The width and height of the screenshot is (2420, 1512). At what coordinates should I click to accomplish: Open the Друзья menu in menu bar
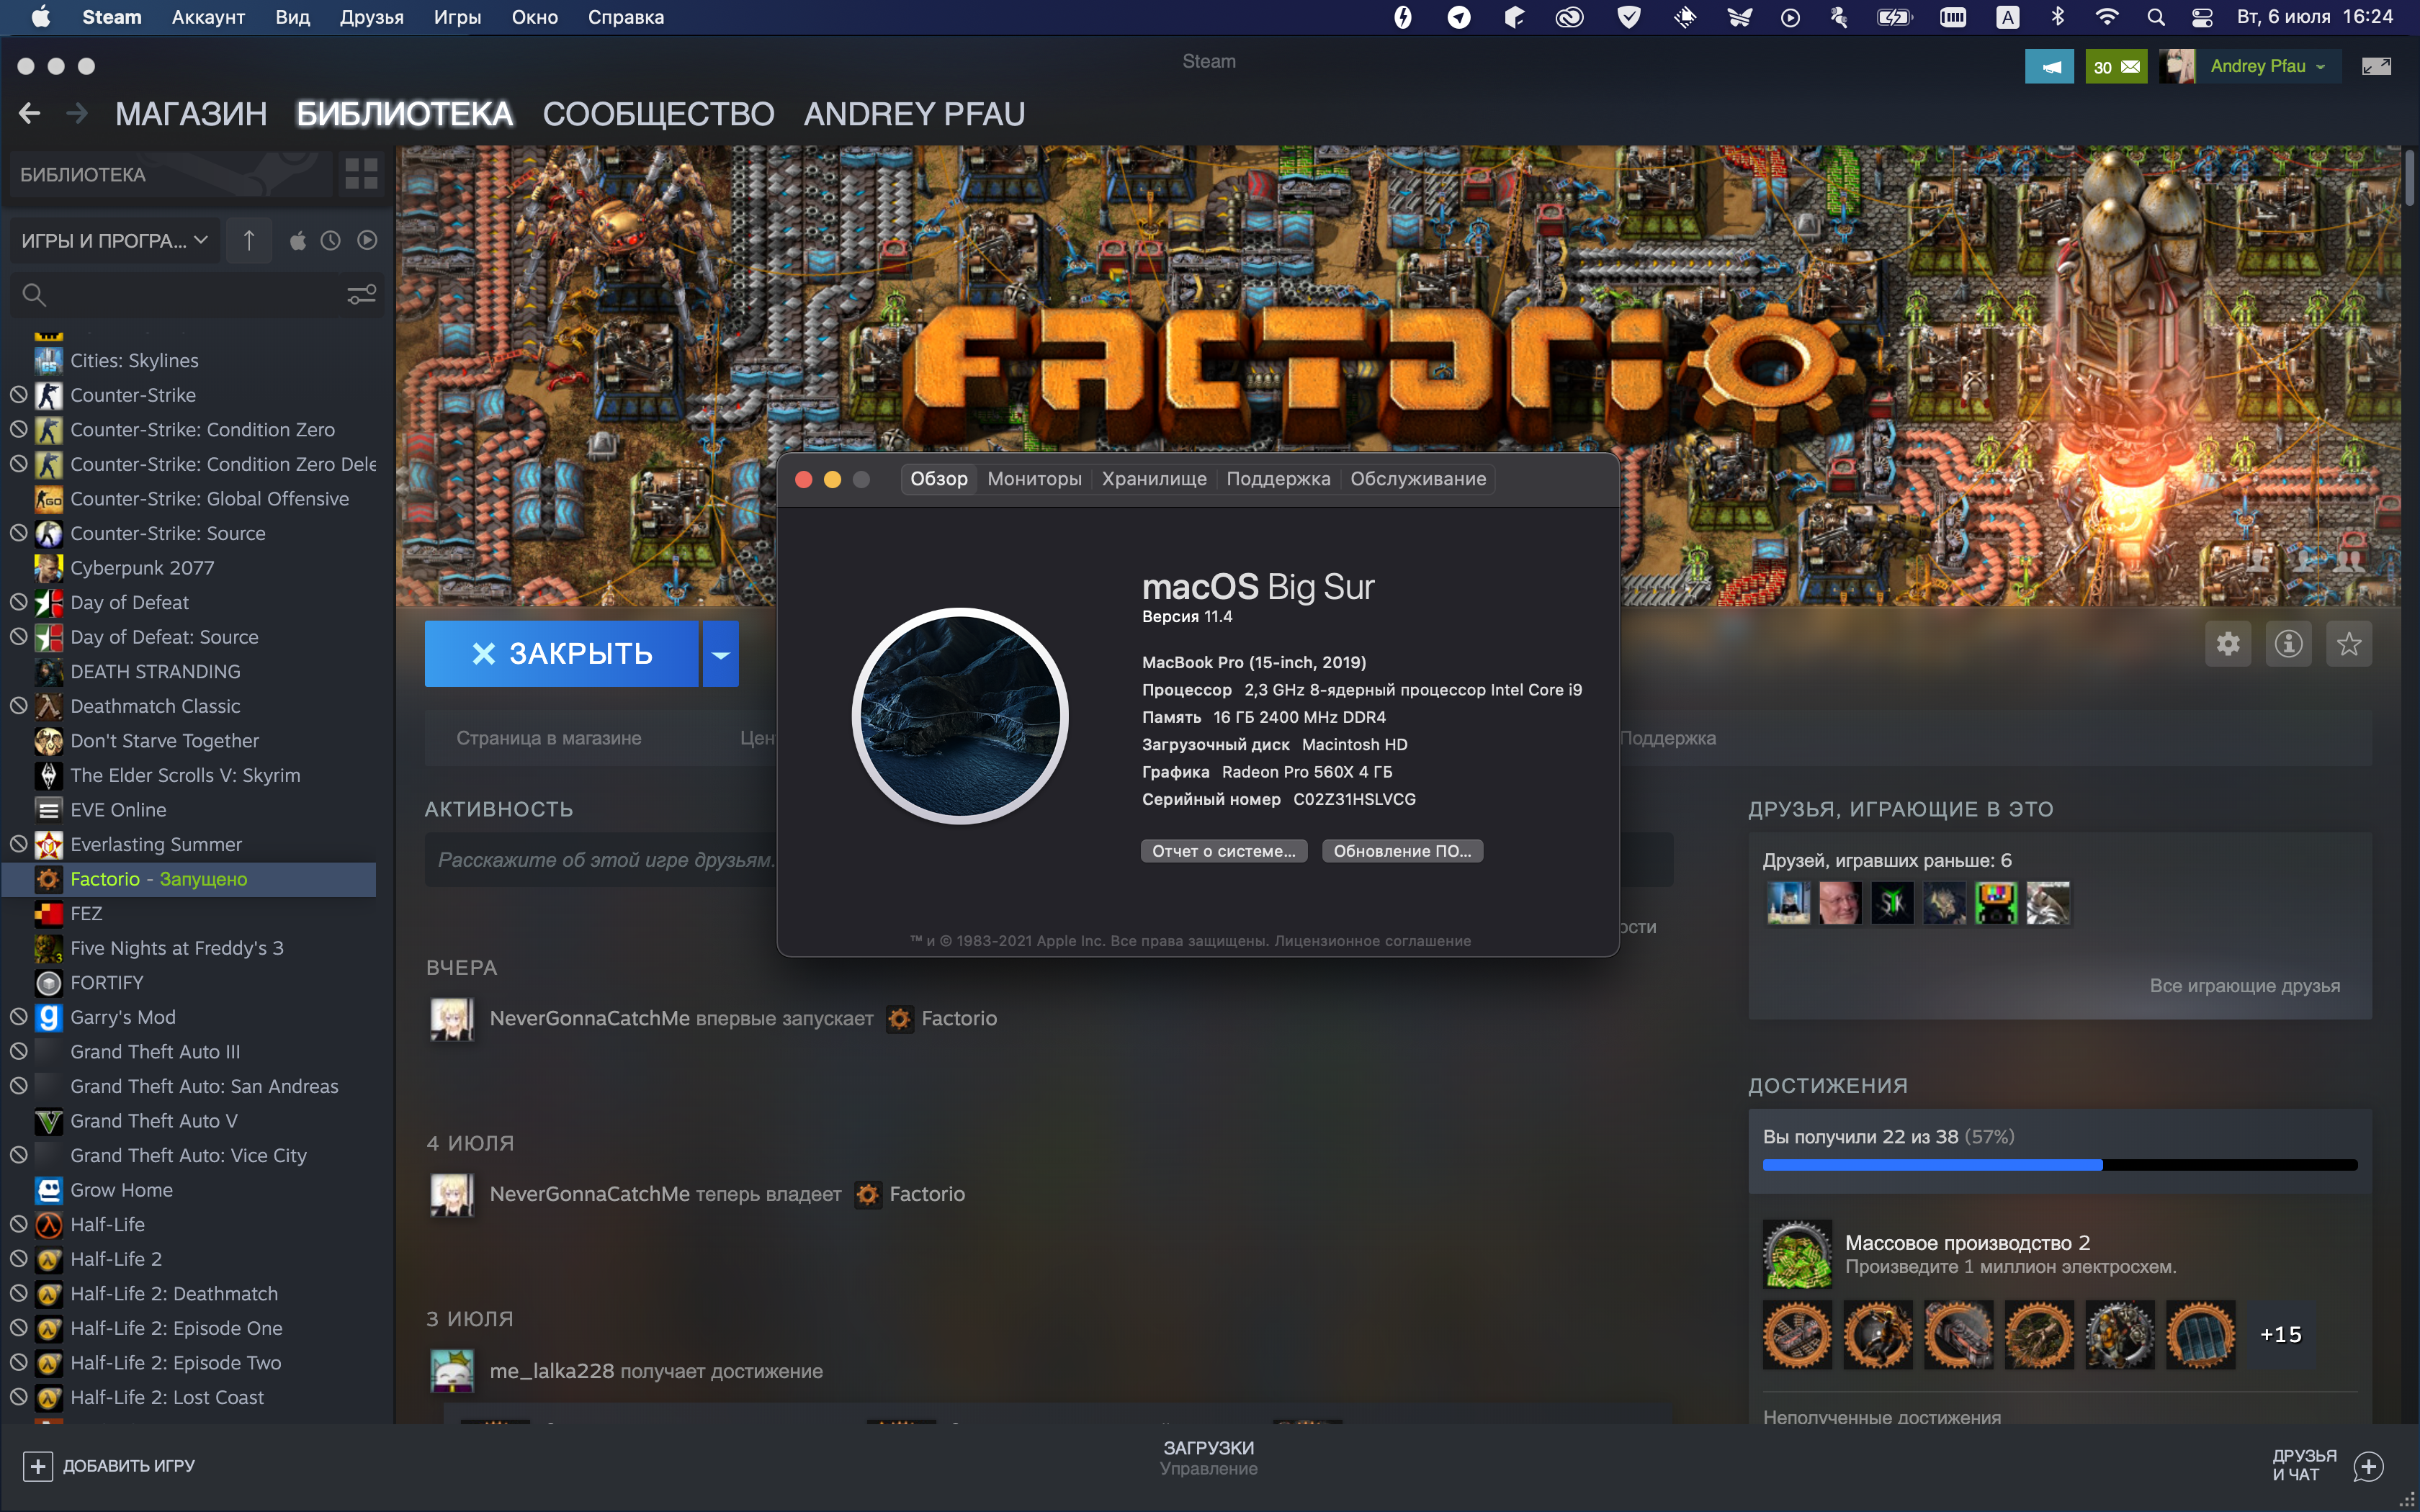[x=371, y=17]
